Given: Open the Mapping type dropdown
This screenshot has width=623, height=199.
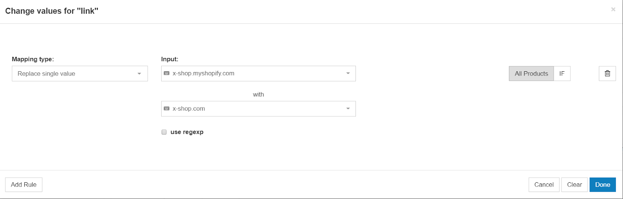Looking at the screenshot, I should click(139, 74).
